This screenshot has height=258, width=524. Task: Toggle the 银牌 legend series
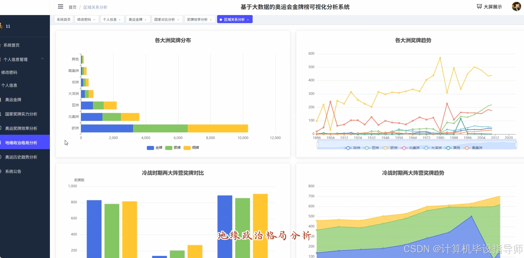tap(173, 148)
